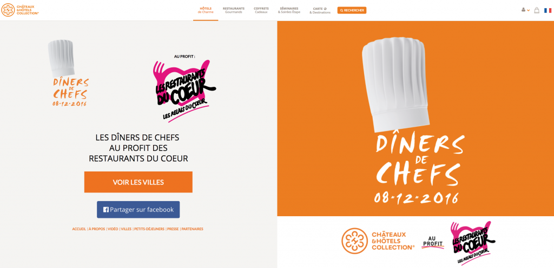This screenshot has height=268, width=554.
Task: Open the À propos footer link
Action: (97, 229)
